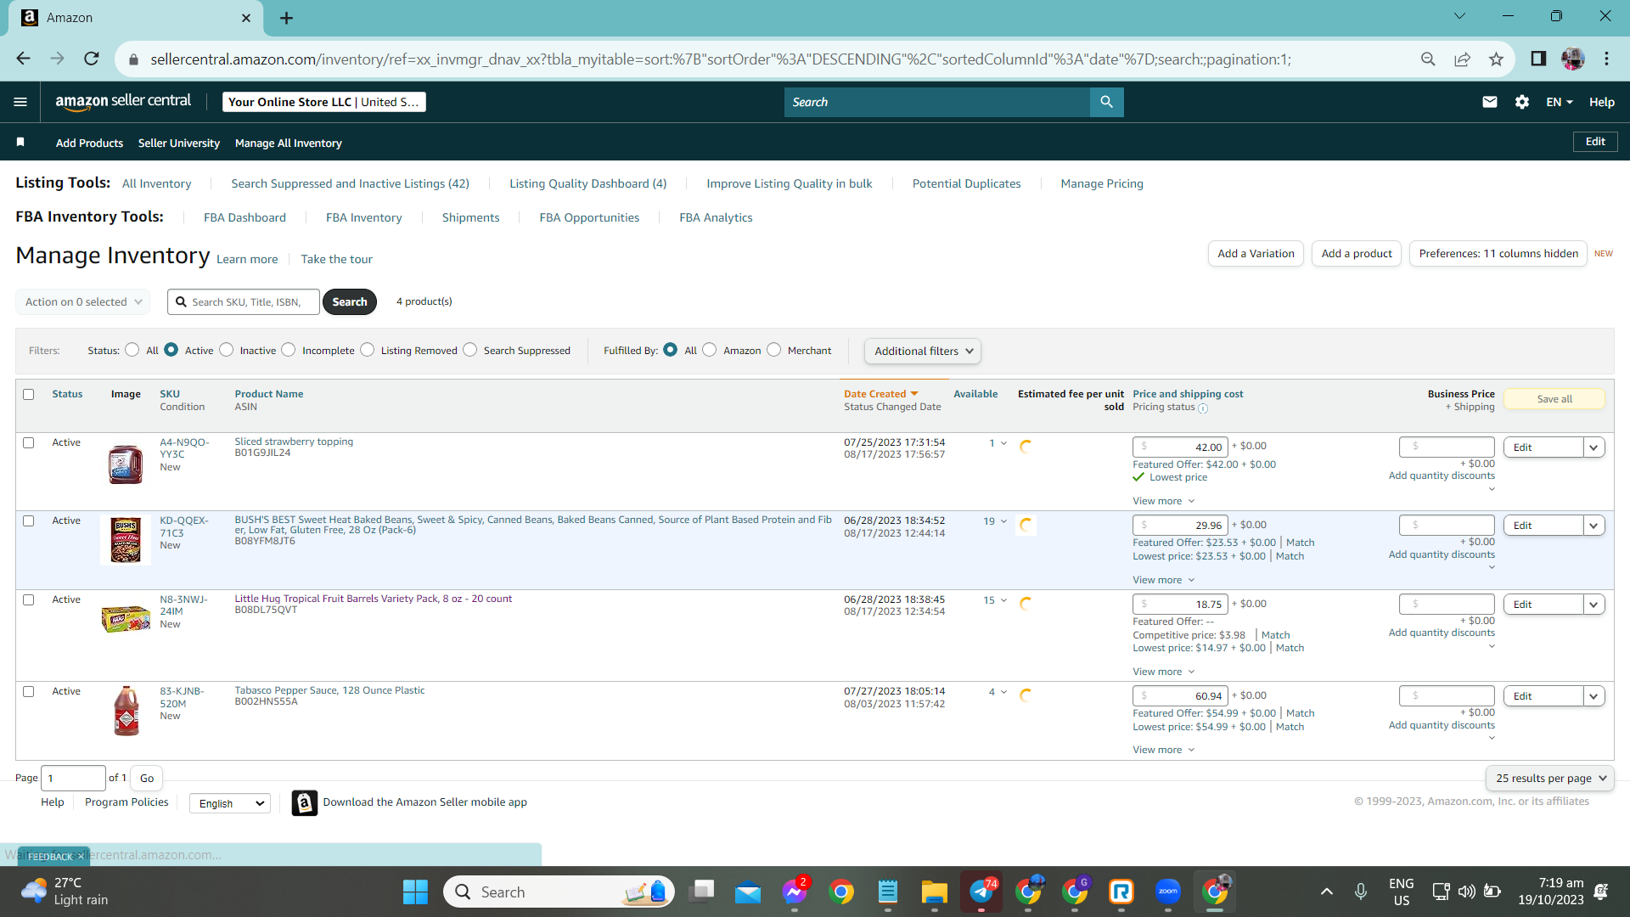This screenshot has height=917, width=1630.
Task: Open the Manage Pricing tab
Action: click(1102, 183)
